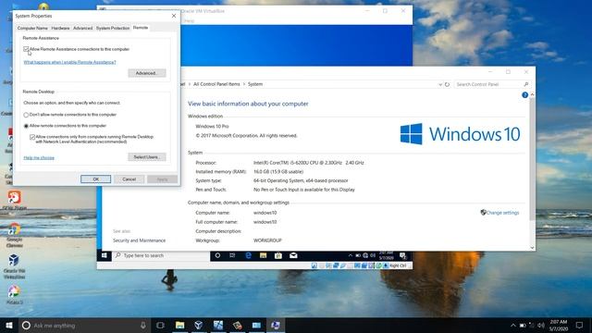592x333 pixels.
Task: Click host volume speaker icon
Action: click(541, 326)
